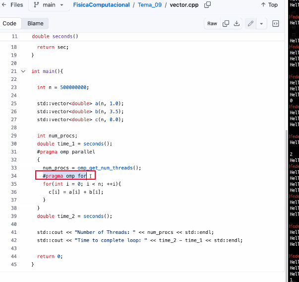299x282 pixels.
Task: Open the symbols panel icon
Action: pos(276,23)
